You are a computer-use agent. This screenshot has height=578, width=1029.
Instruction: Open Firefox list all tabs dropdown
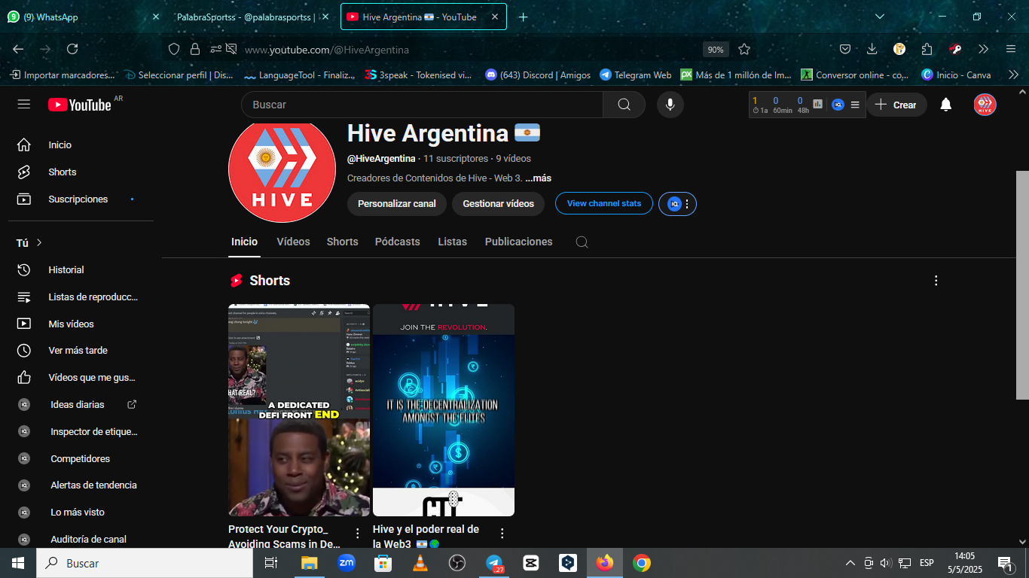click(x=879, y=17)
